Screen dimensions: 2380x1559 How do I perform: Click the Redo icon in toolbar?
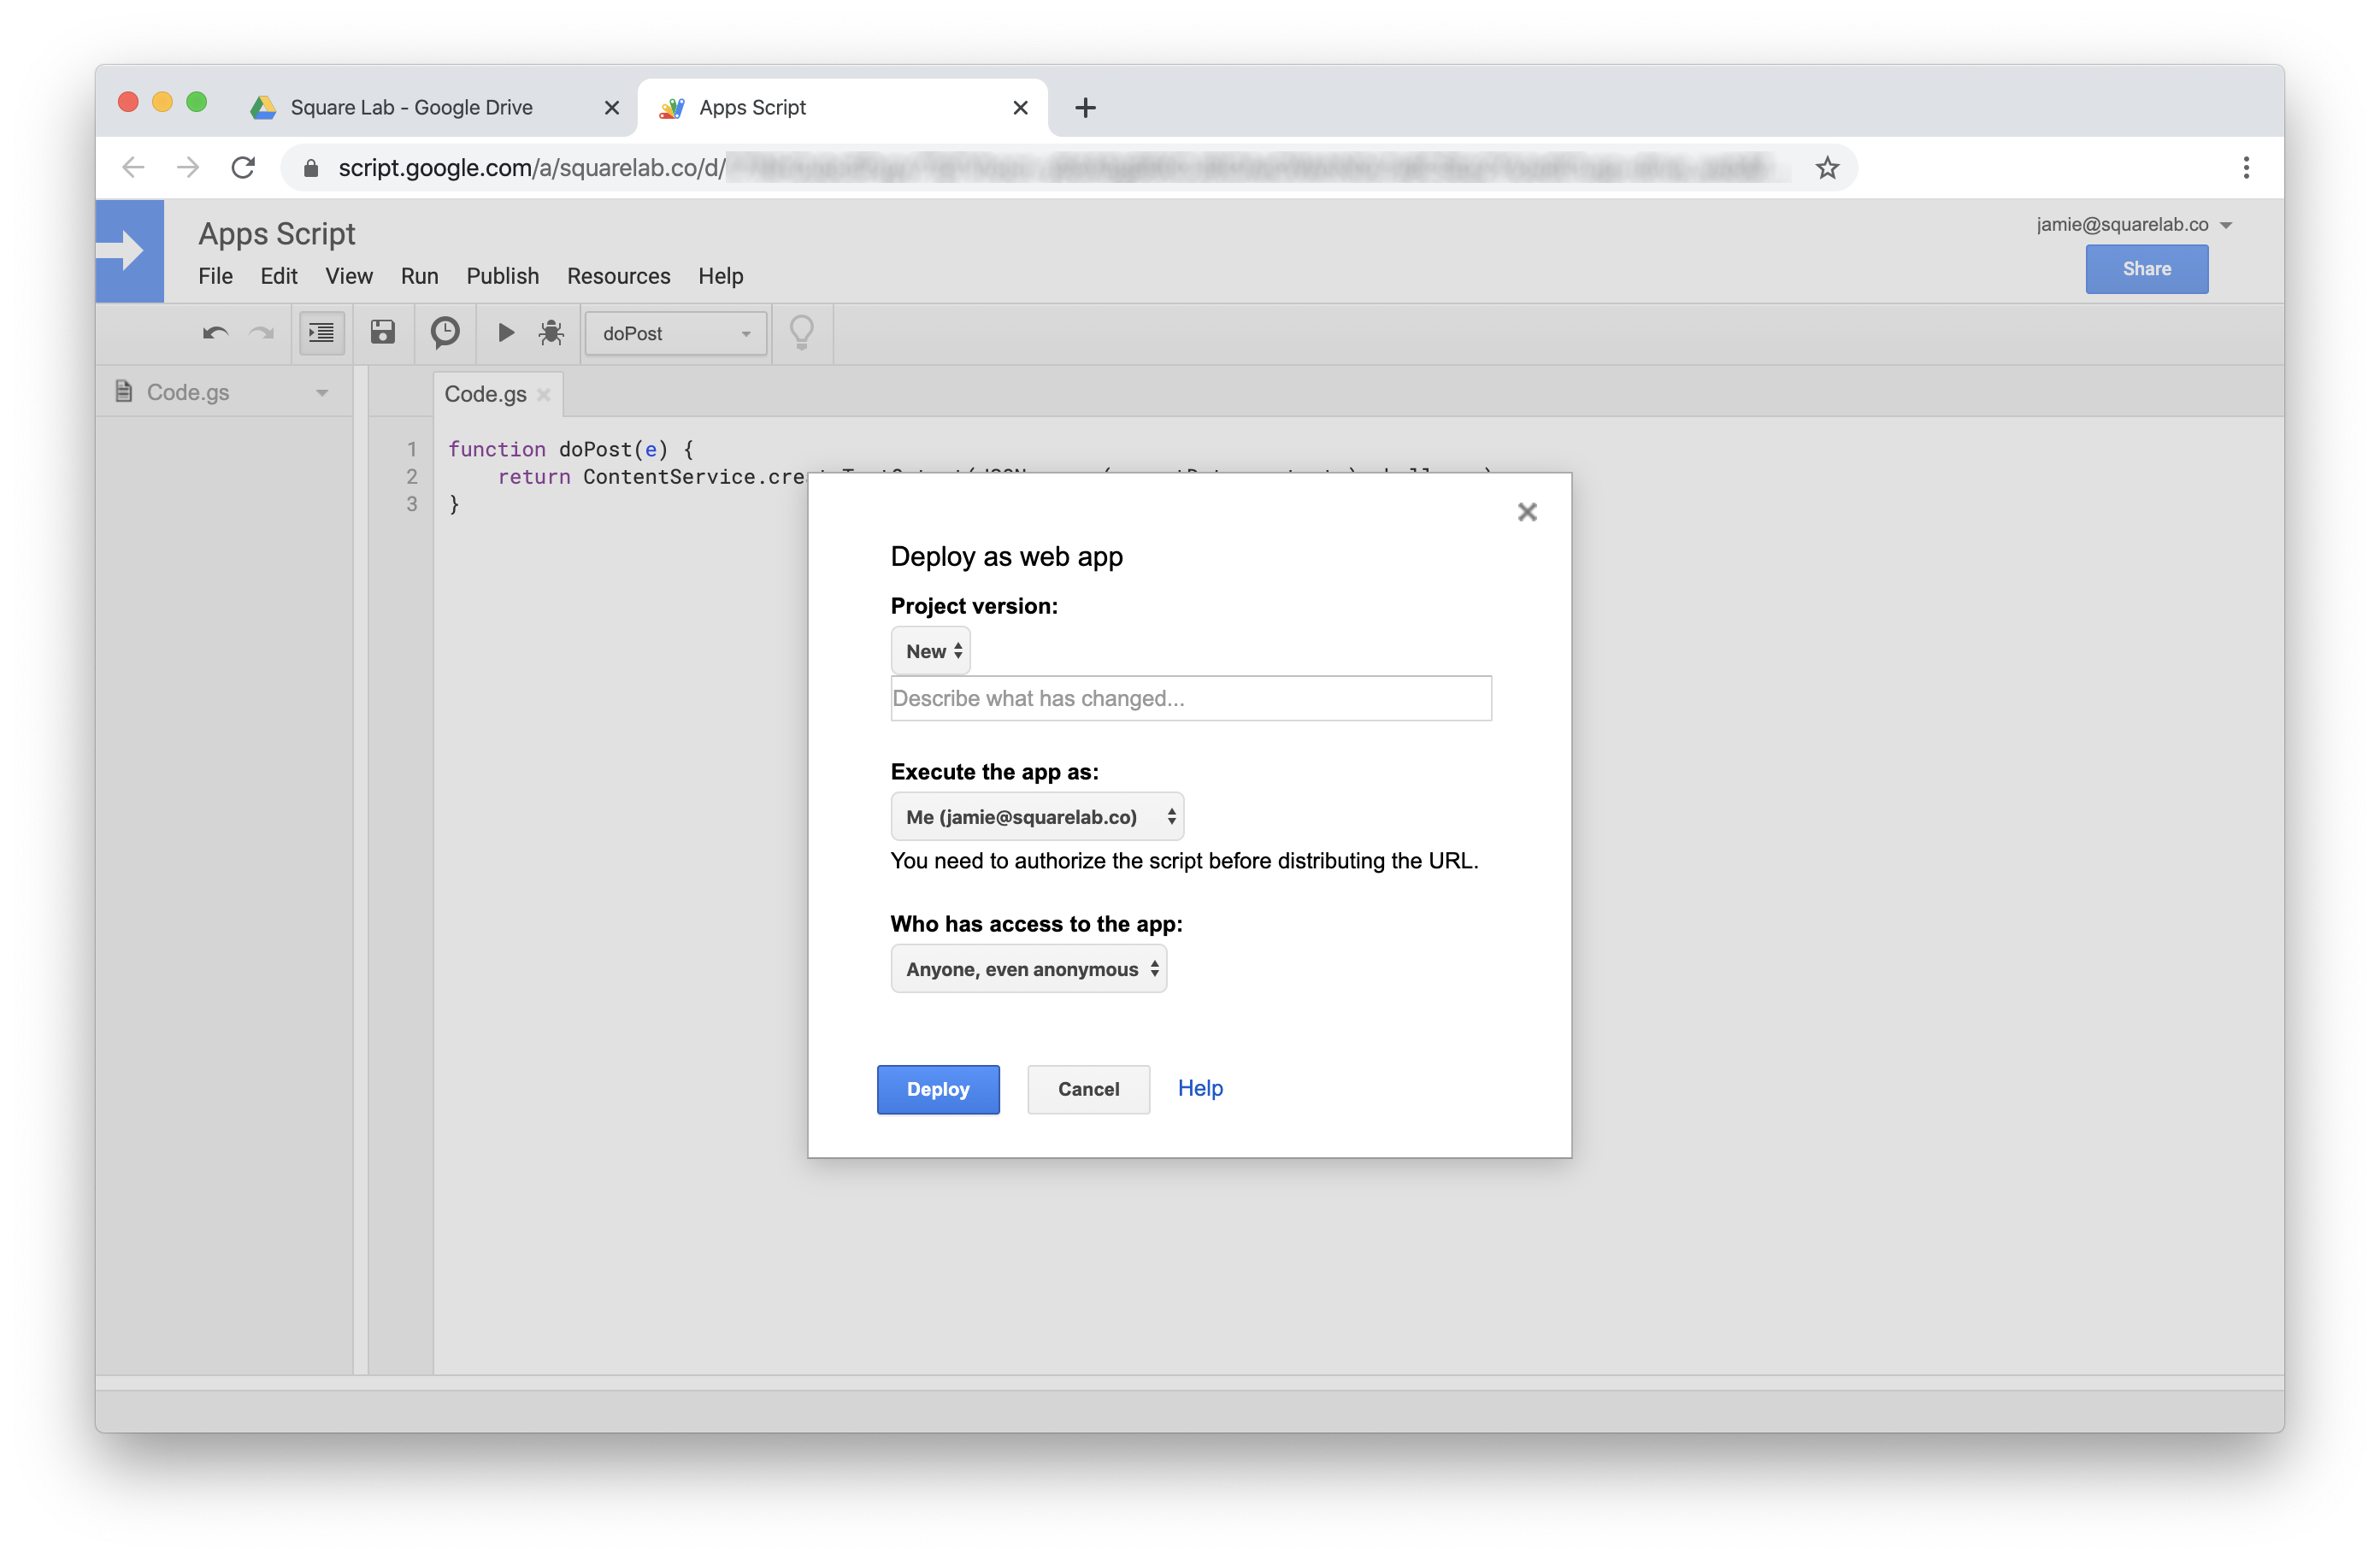[x=262, y=332]
